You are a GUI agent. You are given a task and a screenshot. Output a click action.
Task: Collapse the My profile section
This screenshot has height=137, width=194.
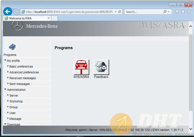point(5,60)
